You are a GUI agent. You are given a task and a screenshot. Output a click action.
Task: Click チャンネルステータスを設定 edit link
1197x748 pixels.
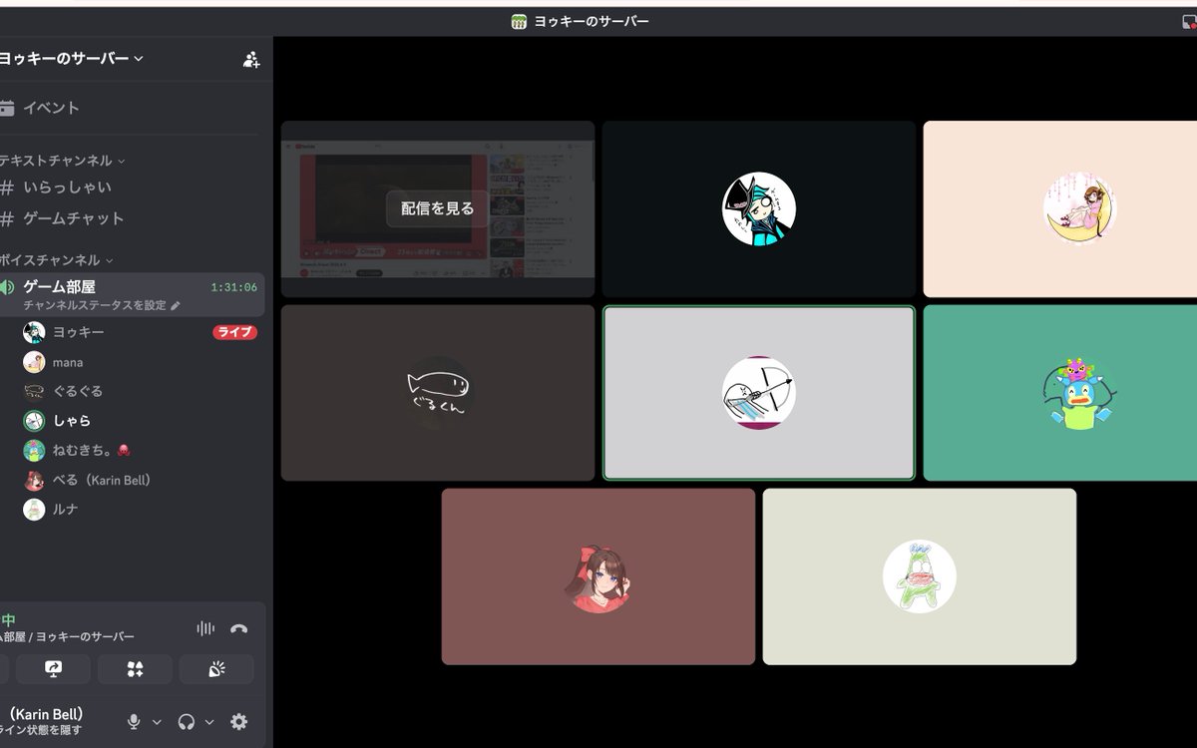[95, 305]
